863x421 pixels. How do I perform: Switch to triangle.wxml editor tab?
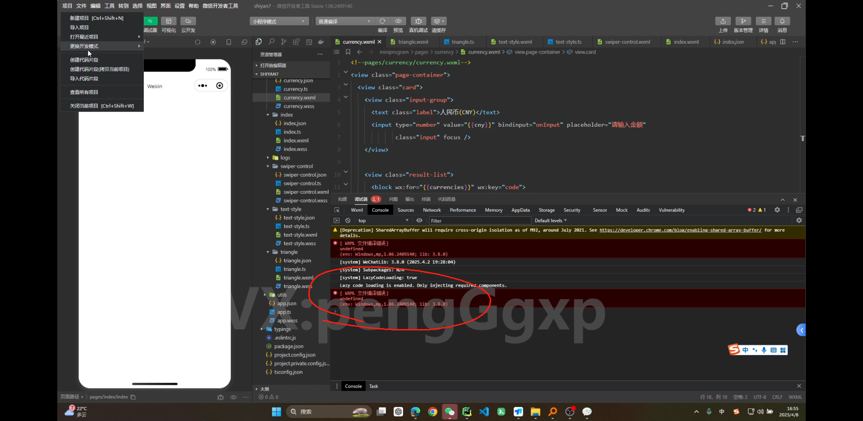pyautogui.click(x=413, y=42)
